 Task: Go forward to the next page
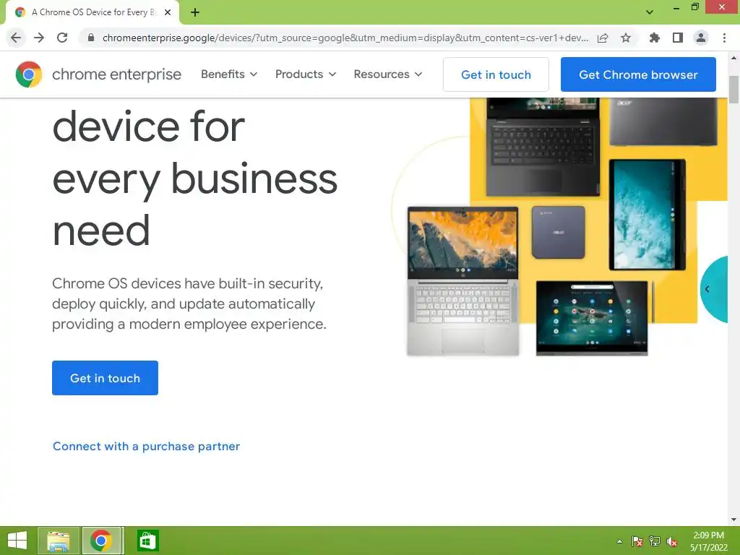point(39,38)
